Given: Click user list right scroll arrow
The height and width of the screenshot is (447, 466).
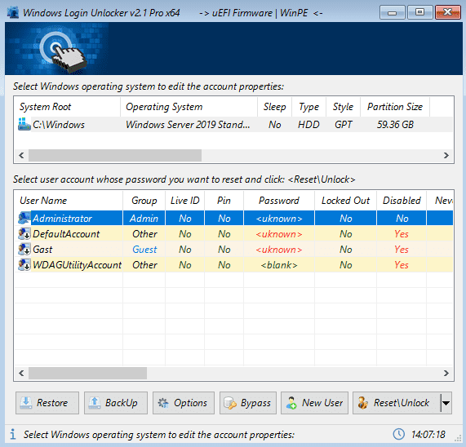Looking at the screenshot, I should 446,373.
